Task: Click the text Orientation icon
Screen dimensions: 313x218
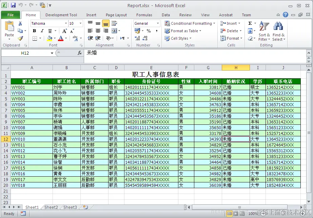Action: pyautogui.click(x=109, y=38)
